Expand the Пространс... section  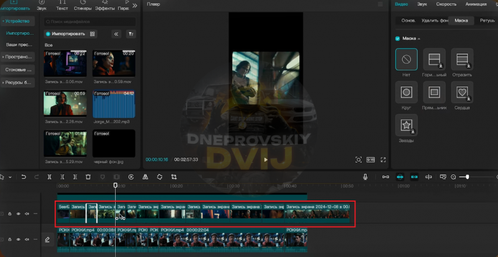[17, 57]
